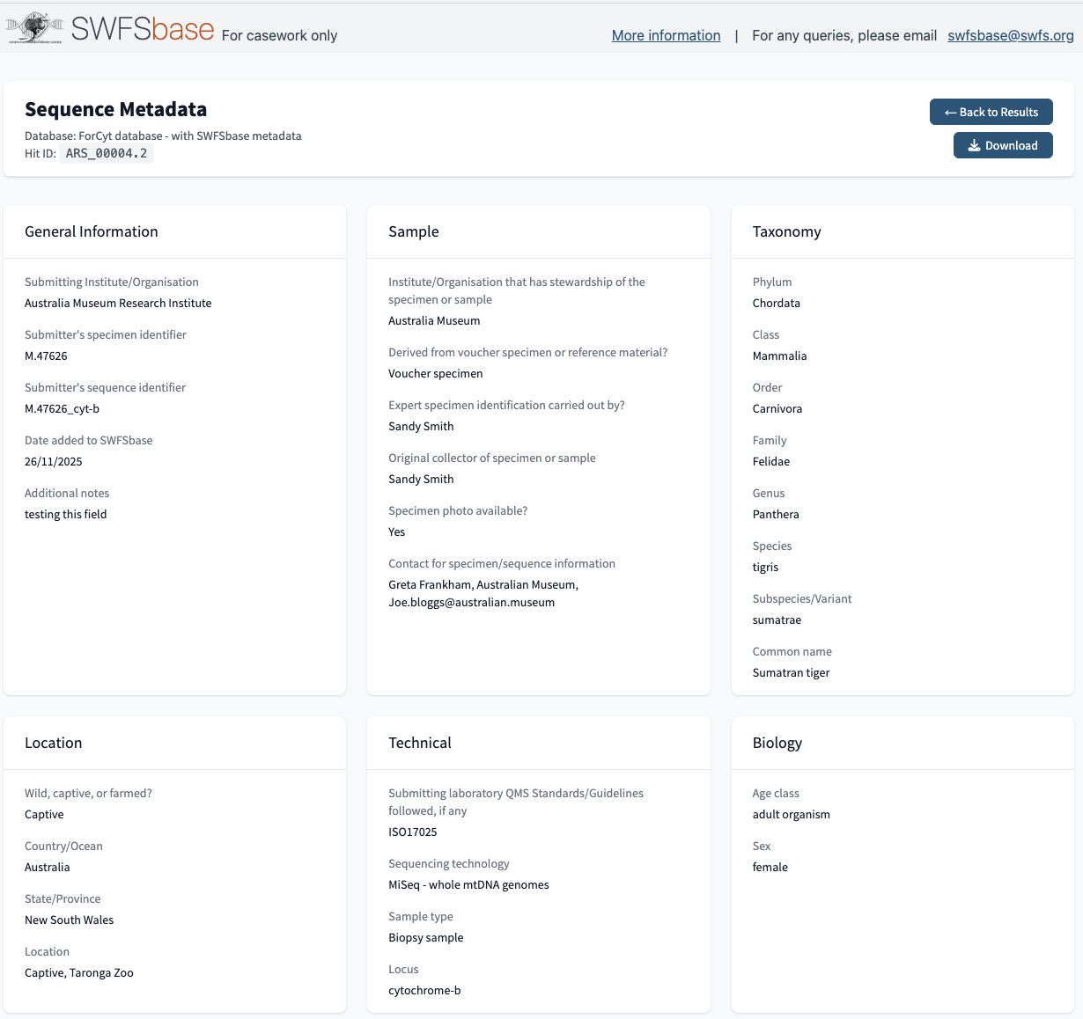This screenshot has height=1019, width=1083.
Task: Click the cytochrome-b locus value
Action: click(x=424, y=991)
